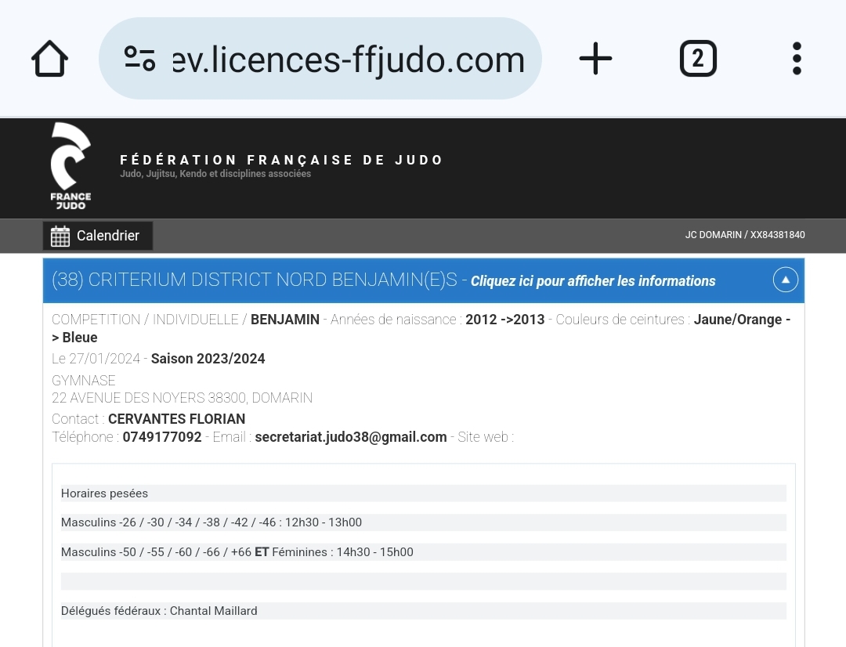Open a new tab with plus icon
Image resolution: width=846 pixels, height=647 pixels.
click(x=595, y=59)
